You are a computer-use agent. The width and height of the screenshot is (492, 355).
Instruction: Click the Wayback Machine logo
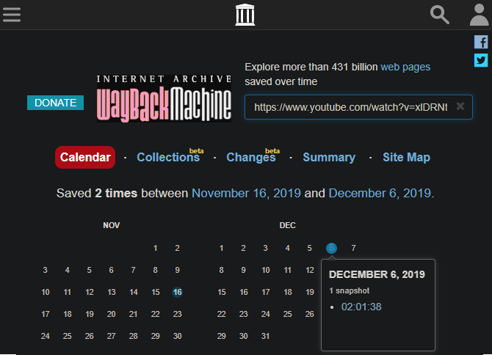pyautogui.click(x=164, y=98)
